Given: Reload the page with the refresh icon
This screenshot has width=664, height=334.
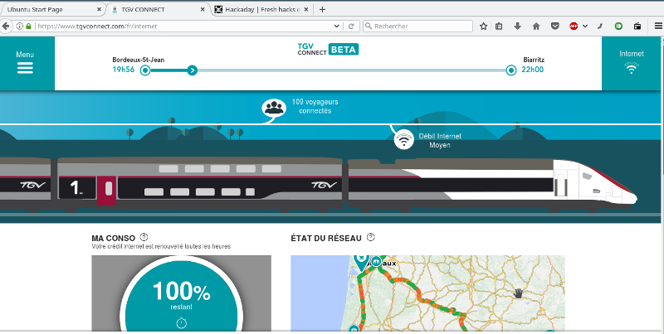Looking at the screenshot, I should [x=351, y=26].
